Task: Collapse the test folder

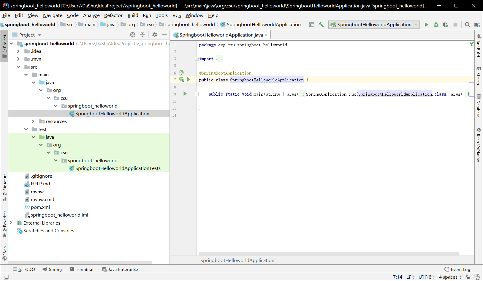Action: 26,129
